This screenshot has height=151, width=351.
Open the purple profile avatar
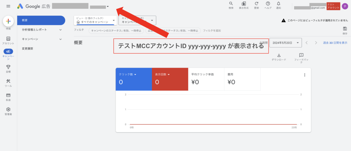[x=345, y=6]
